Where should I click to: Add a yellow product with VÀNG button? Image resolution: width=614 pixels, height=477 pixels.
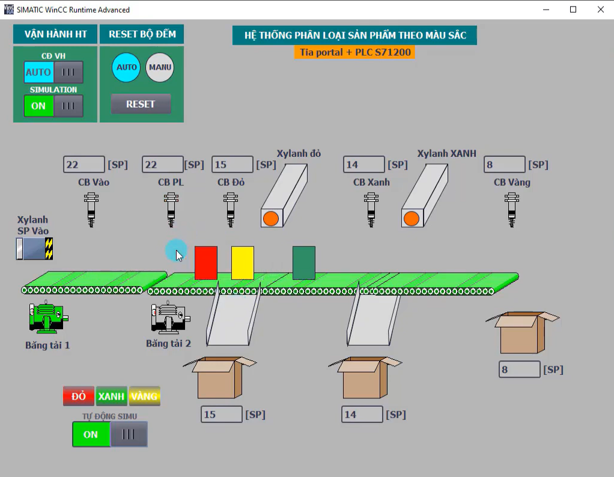pos(145,396)
